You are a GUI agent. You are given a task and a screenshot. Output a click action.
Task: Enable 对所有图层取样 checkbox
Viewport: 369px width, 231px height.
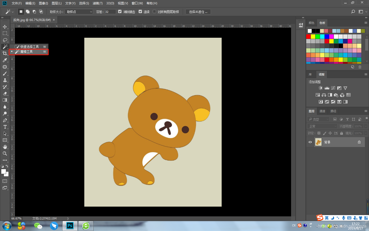point(154,12)
